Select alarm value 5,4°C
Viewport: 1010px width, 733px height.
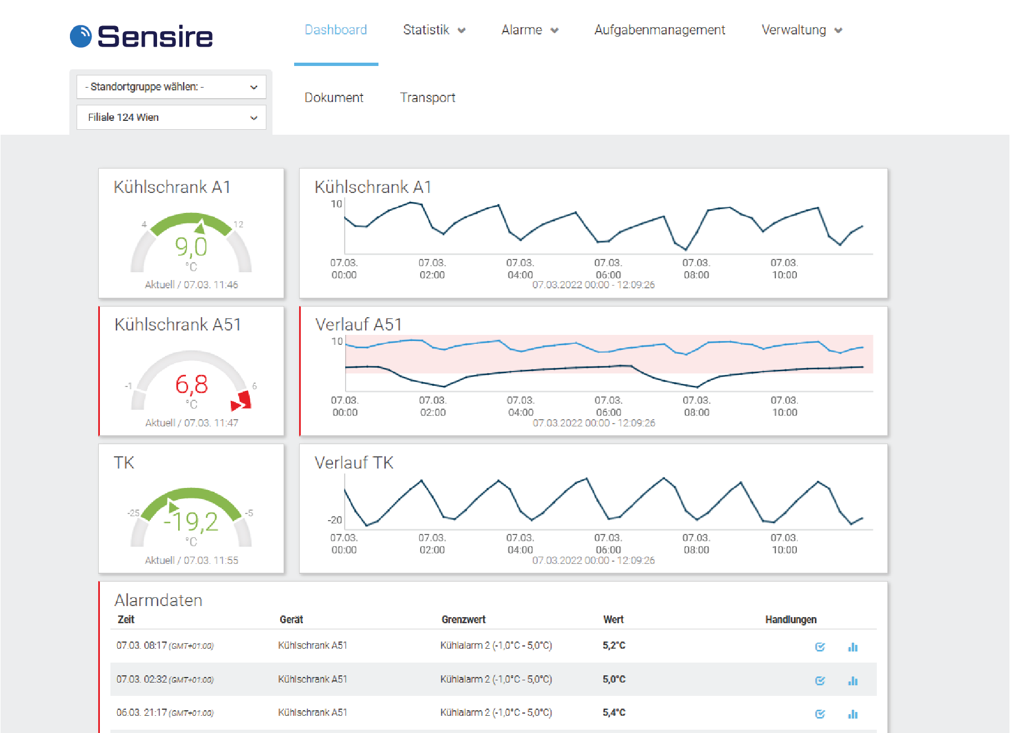[614, 712]
